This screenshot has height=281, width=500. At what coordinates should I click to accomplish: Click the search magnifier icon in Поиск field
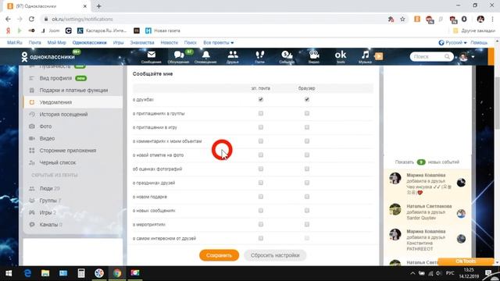coord(447,57)
